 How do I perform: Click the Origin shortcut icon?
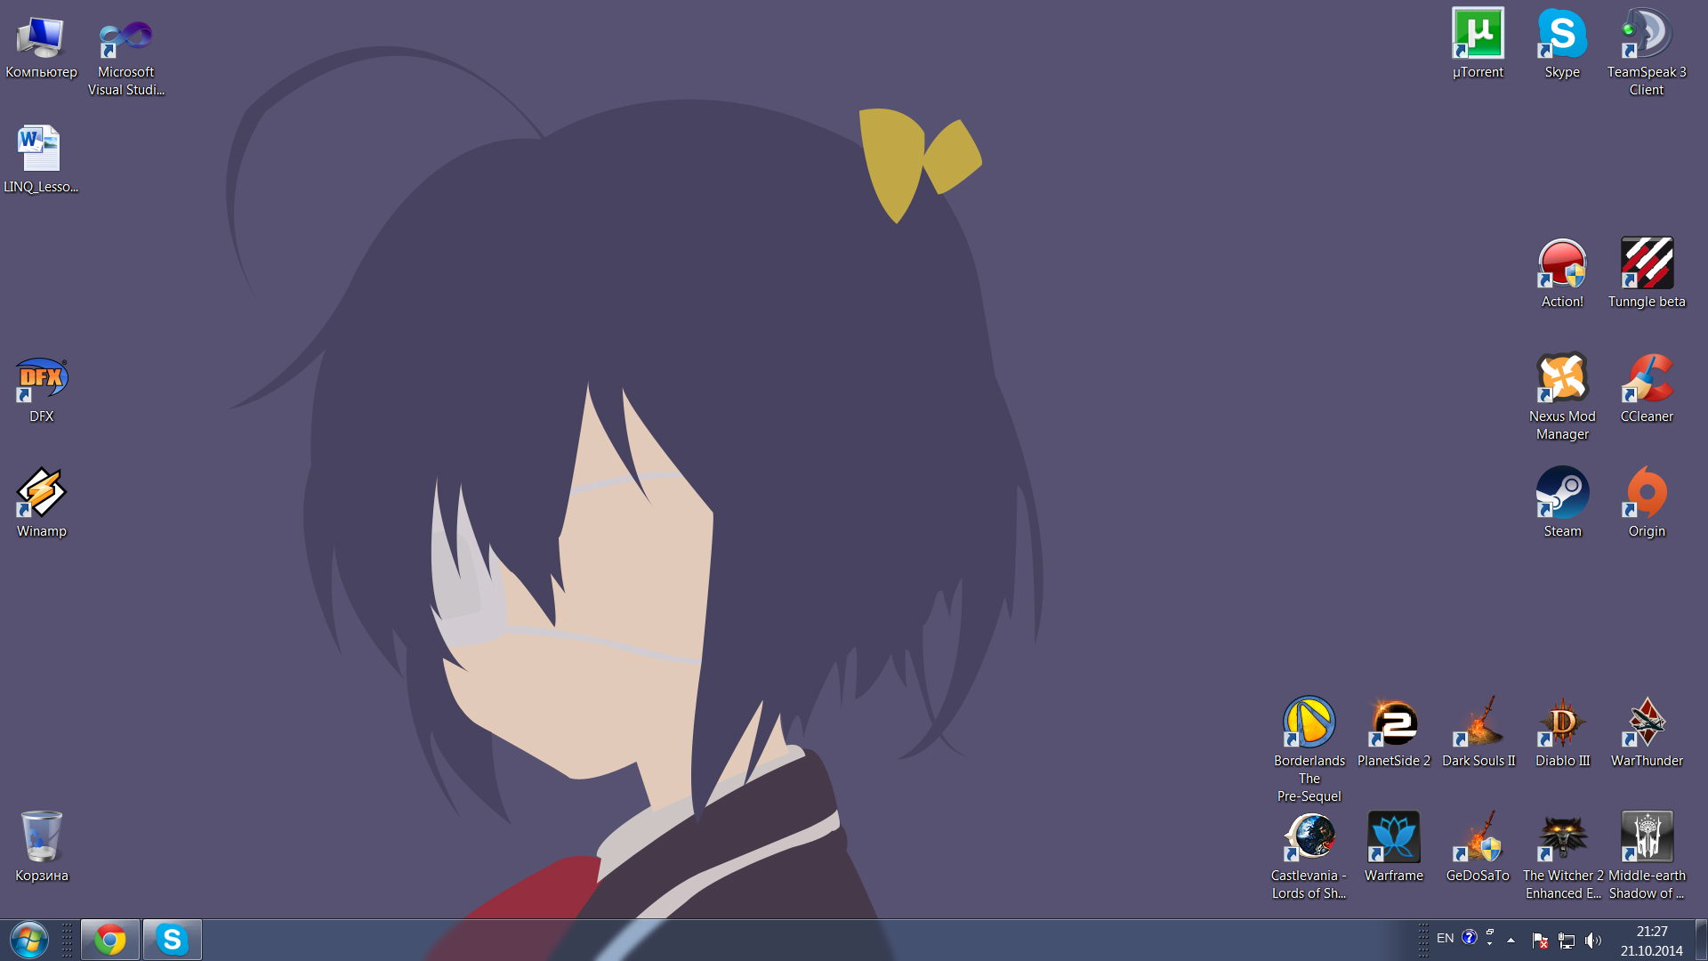coord(1646,494)
